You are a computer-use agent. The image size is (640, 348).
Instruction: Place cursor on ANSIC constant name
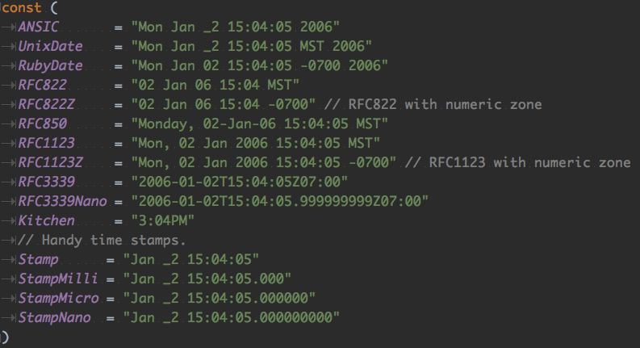click(x=38, y=27)
